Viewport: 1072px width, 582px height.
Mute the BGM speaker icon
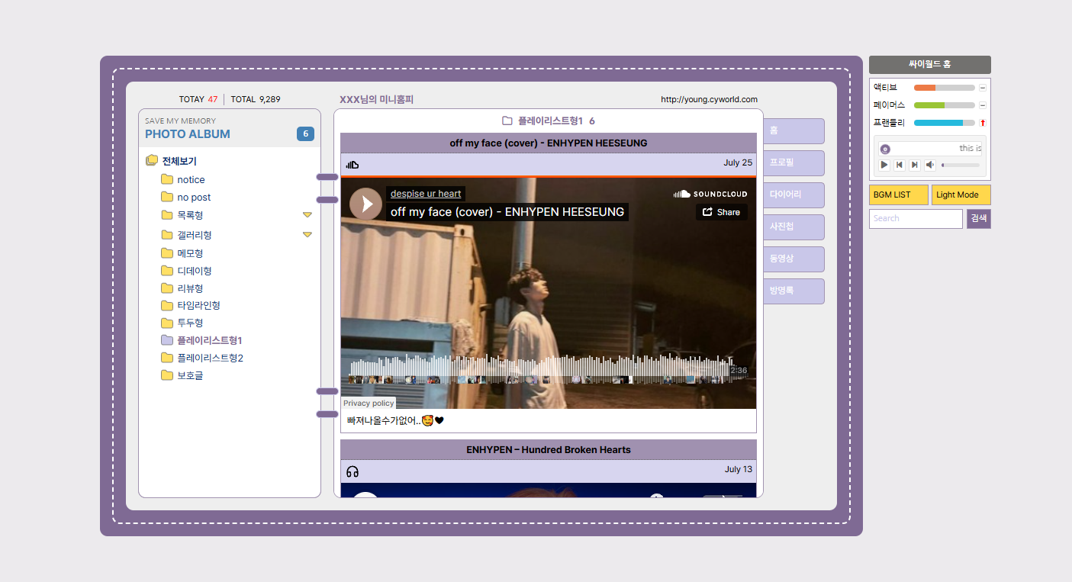(x=930, y=165)
